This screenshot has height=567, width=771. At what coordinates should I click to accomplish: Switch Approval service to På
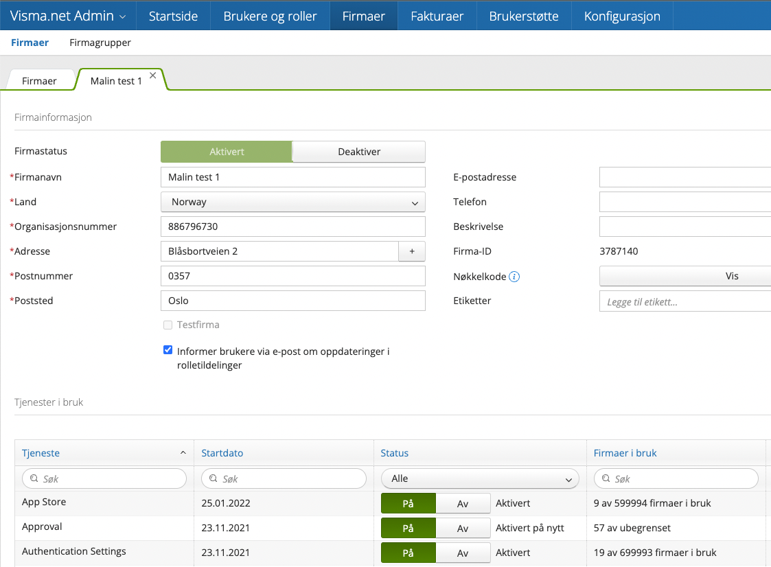point(408,528)
